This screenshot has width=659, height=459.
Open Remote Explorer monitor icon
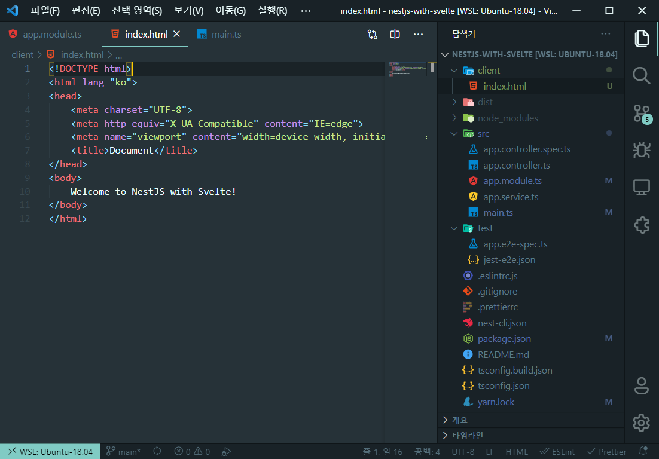click(642, 187)
